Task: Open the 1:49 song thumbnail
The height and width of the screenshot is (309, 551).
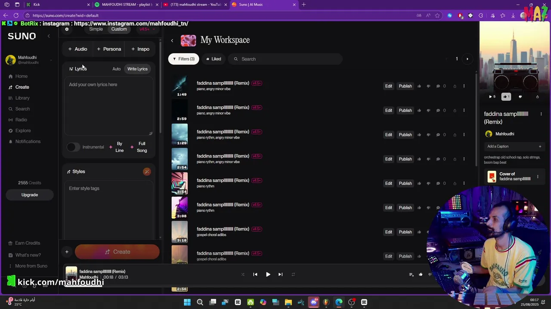Action: 180,86
